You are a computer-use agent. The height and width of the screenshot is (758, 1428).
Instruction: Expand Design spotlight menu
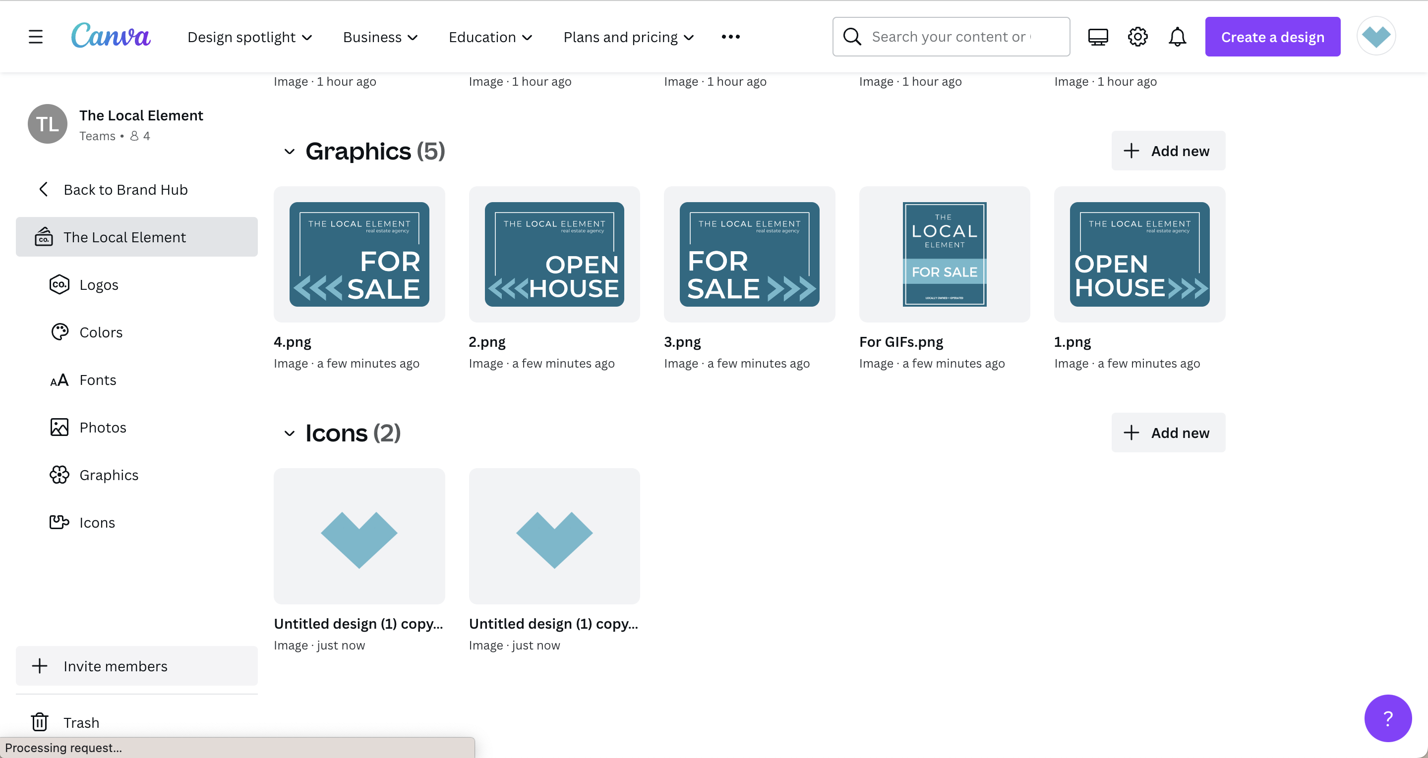249,37
